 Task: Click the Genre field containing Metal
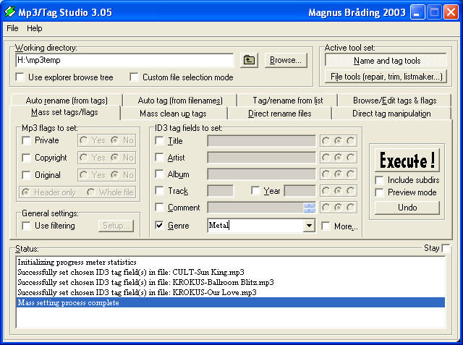[x=255, y=226]
